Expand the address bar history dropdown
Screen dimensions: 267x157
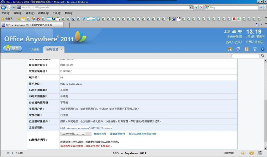coord(191,7)
